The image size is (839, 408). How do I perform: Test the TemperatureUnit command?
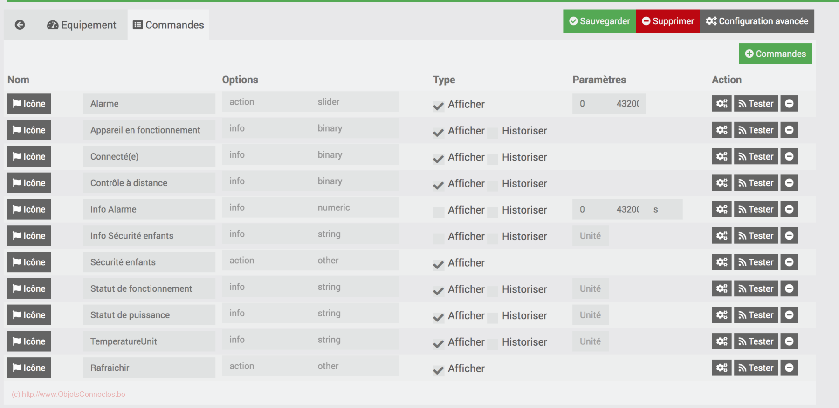(756, 341)
